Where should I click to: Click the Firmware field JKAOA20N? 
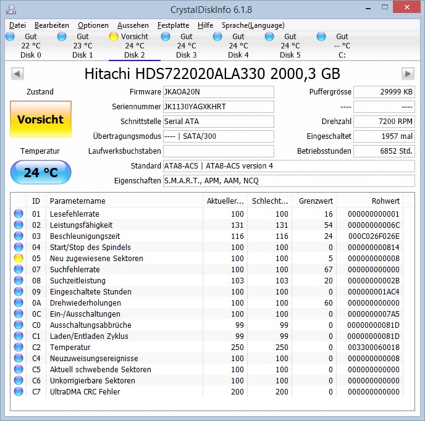pos(219,92)
